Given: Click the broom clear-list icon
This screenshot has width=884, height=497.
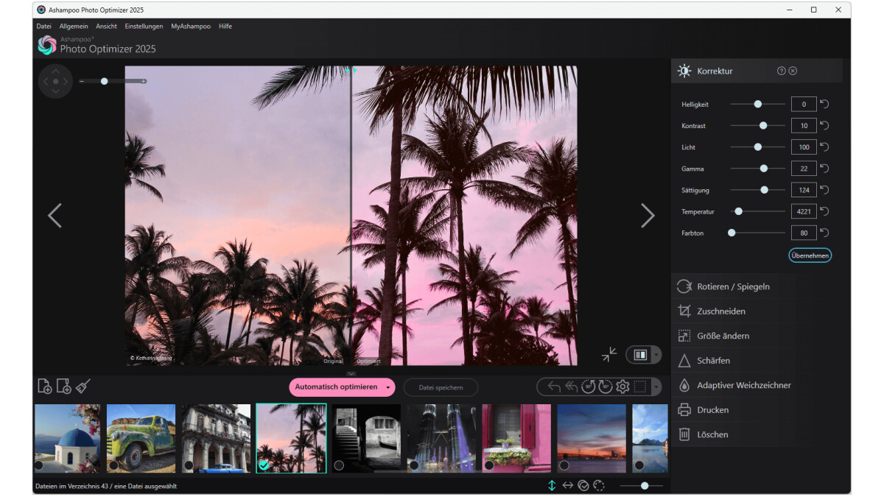Looking at the screenshot, I should (83, 386).
